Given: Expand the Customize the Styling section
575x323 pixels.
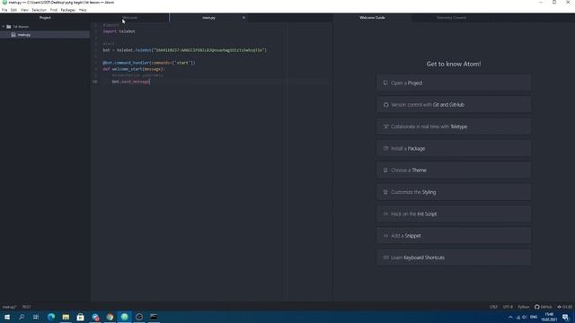Looking at the screenshot, I should coord(454,192).
